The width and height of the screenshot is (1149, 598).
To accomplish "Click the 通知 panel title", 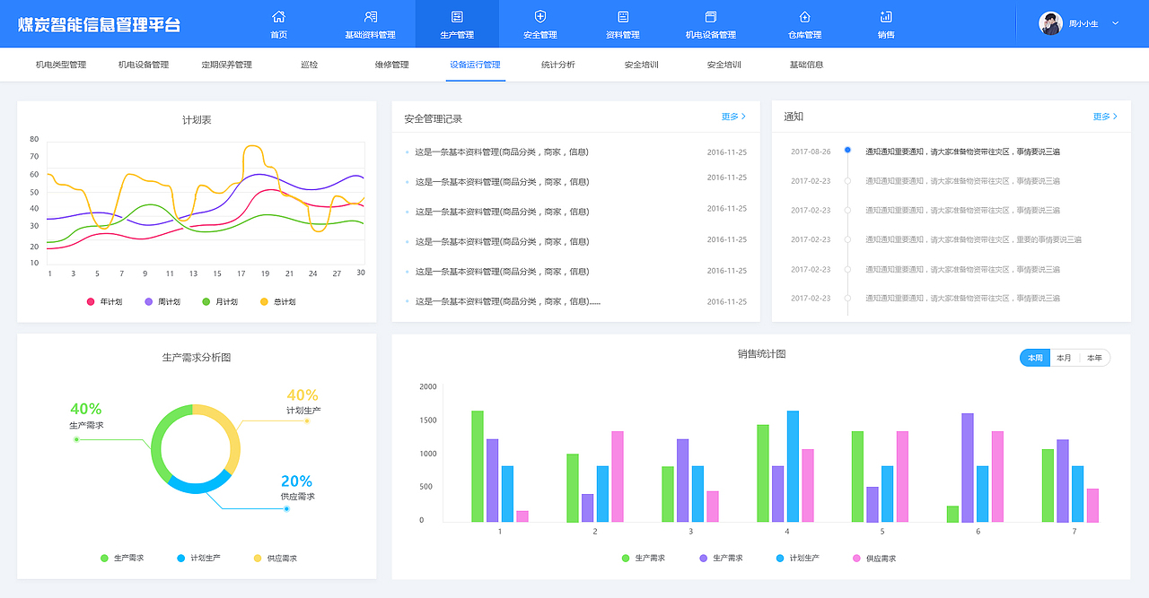I will (x=794, y=117).
